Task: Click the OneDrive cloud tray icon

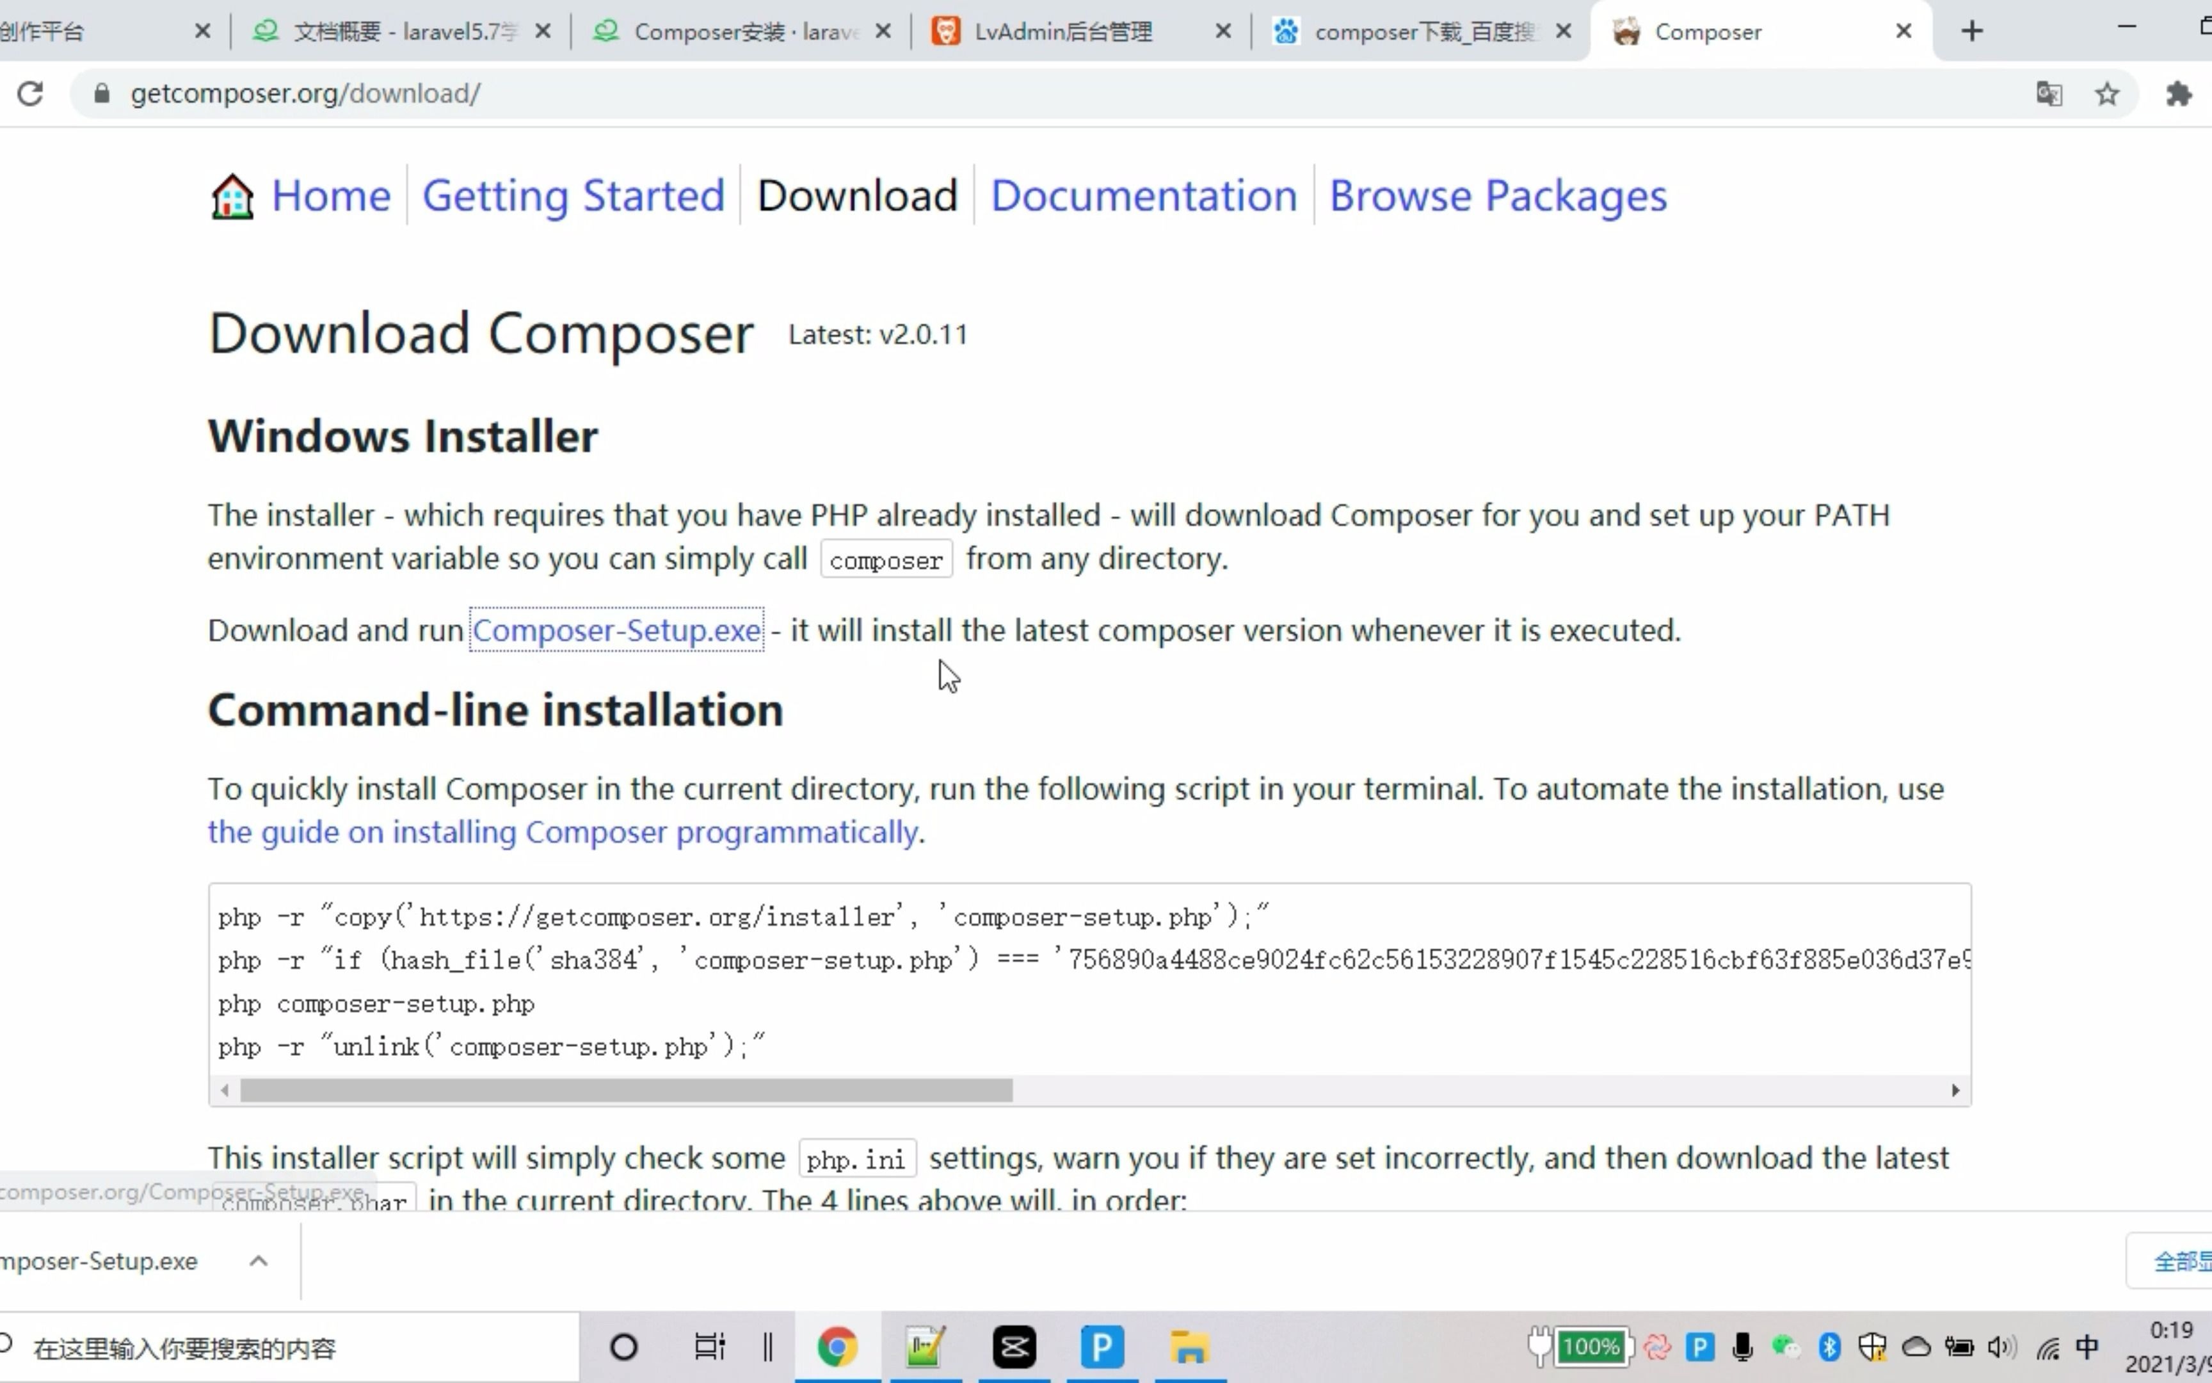Action: [1916, 1347]
